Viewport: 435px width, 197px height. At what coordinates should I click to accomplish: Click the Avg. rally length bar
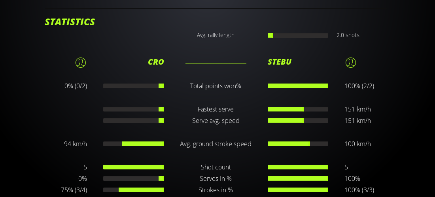[298, 35]
